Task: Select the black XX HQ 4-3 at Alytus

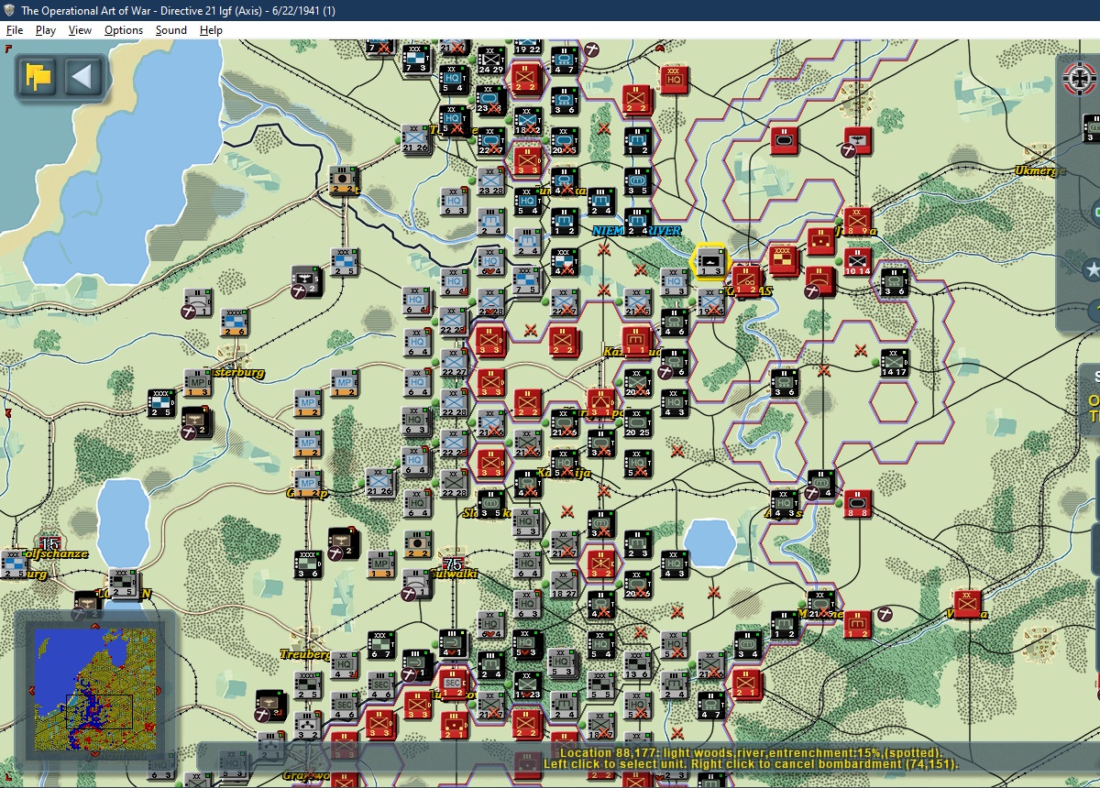Action: pos(784,505)
